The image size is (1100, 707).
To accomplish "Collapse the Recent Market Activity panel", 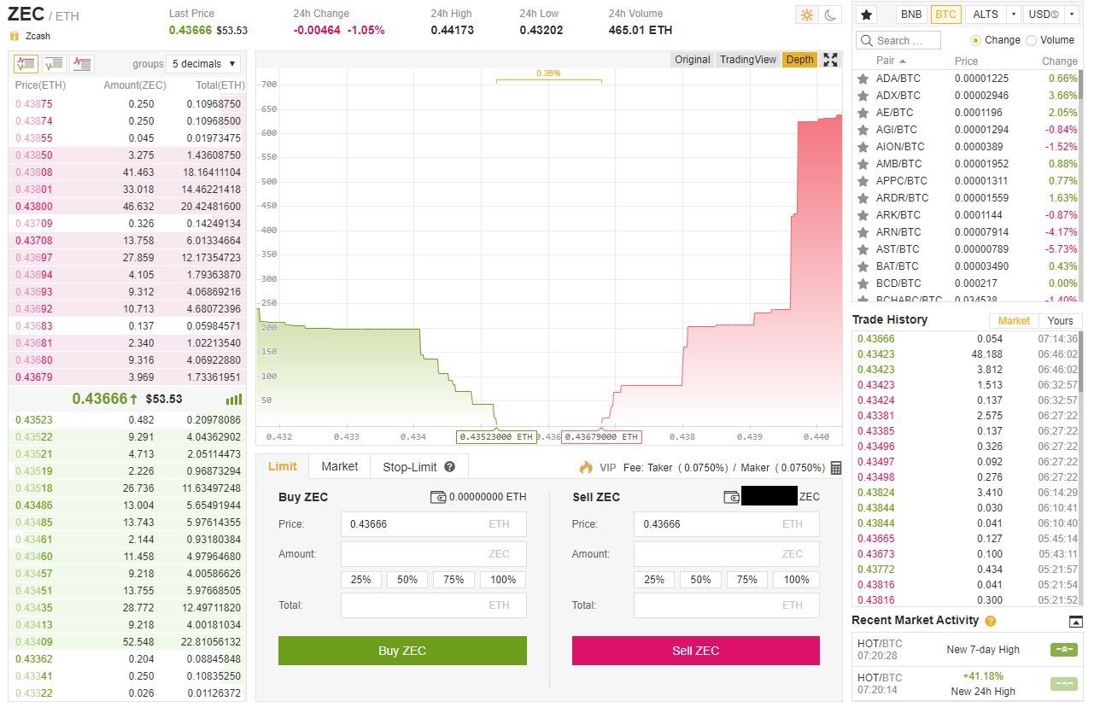I will [1075, 622].
